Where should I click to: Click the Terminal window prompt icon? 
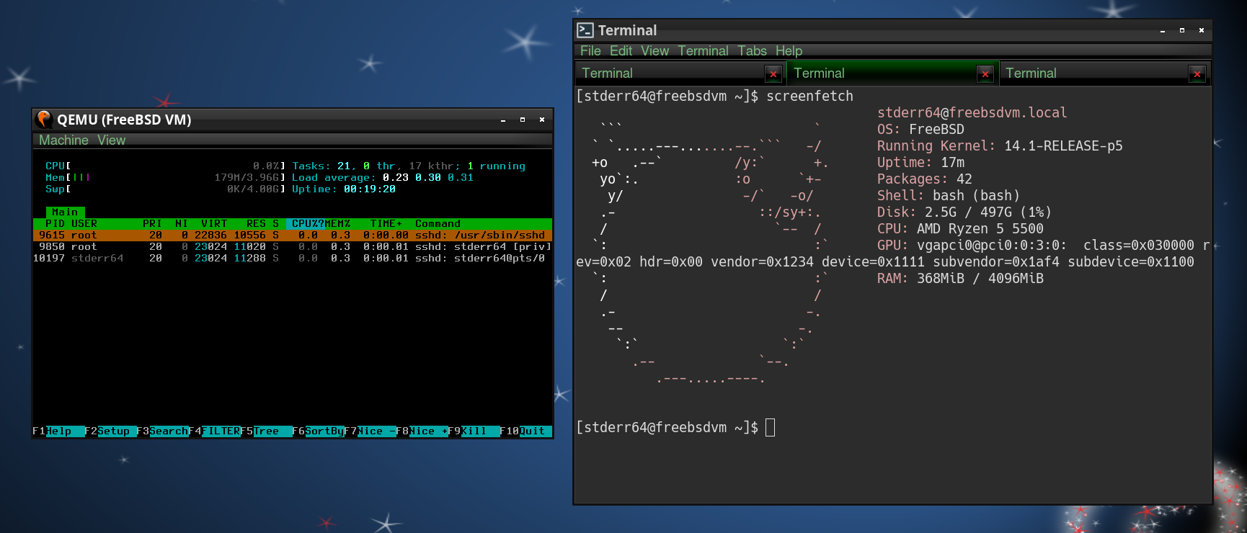(x=585, y=30)
